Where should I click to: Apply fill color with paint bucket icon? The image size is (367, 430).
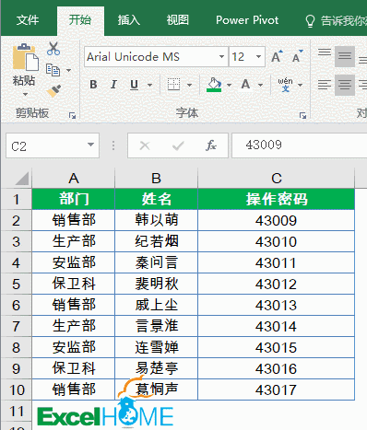[x=214, y=85]
